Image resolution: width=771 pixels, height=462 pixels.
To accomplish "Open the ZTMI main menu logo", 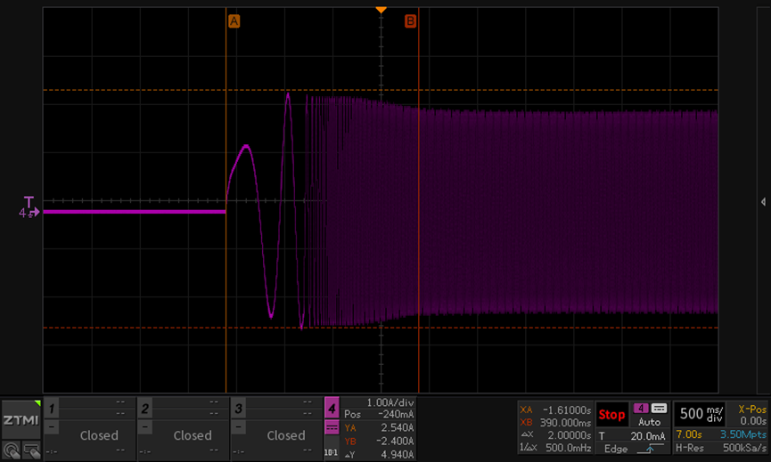I will (21, 420).
